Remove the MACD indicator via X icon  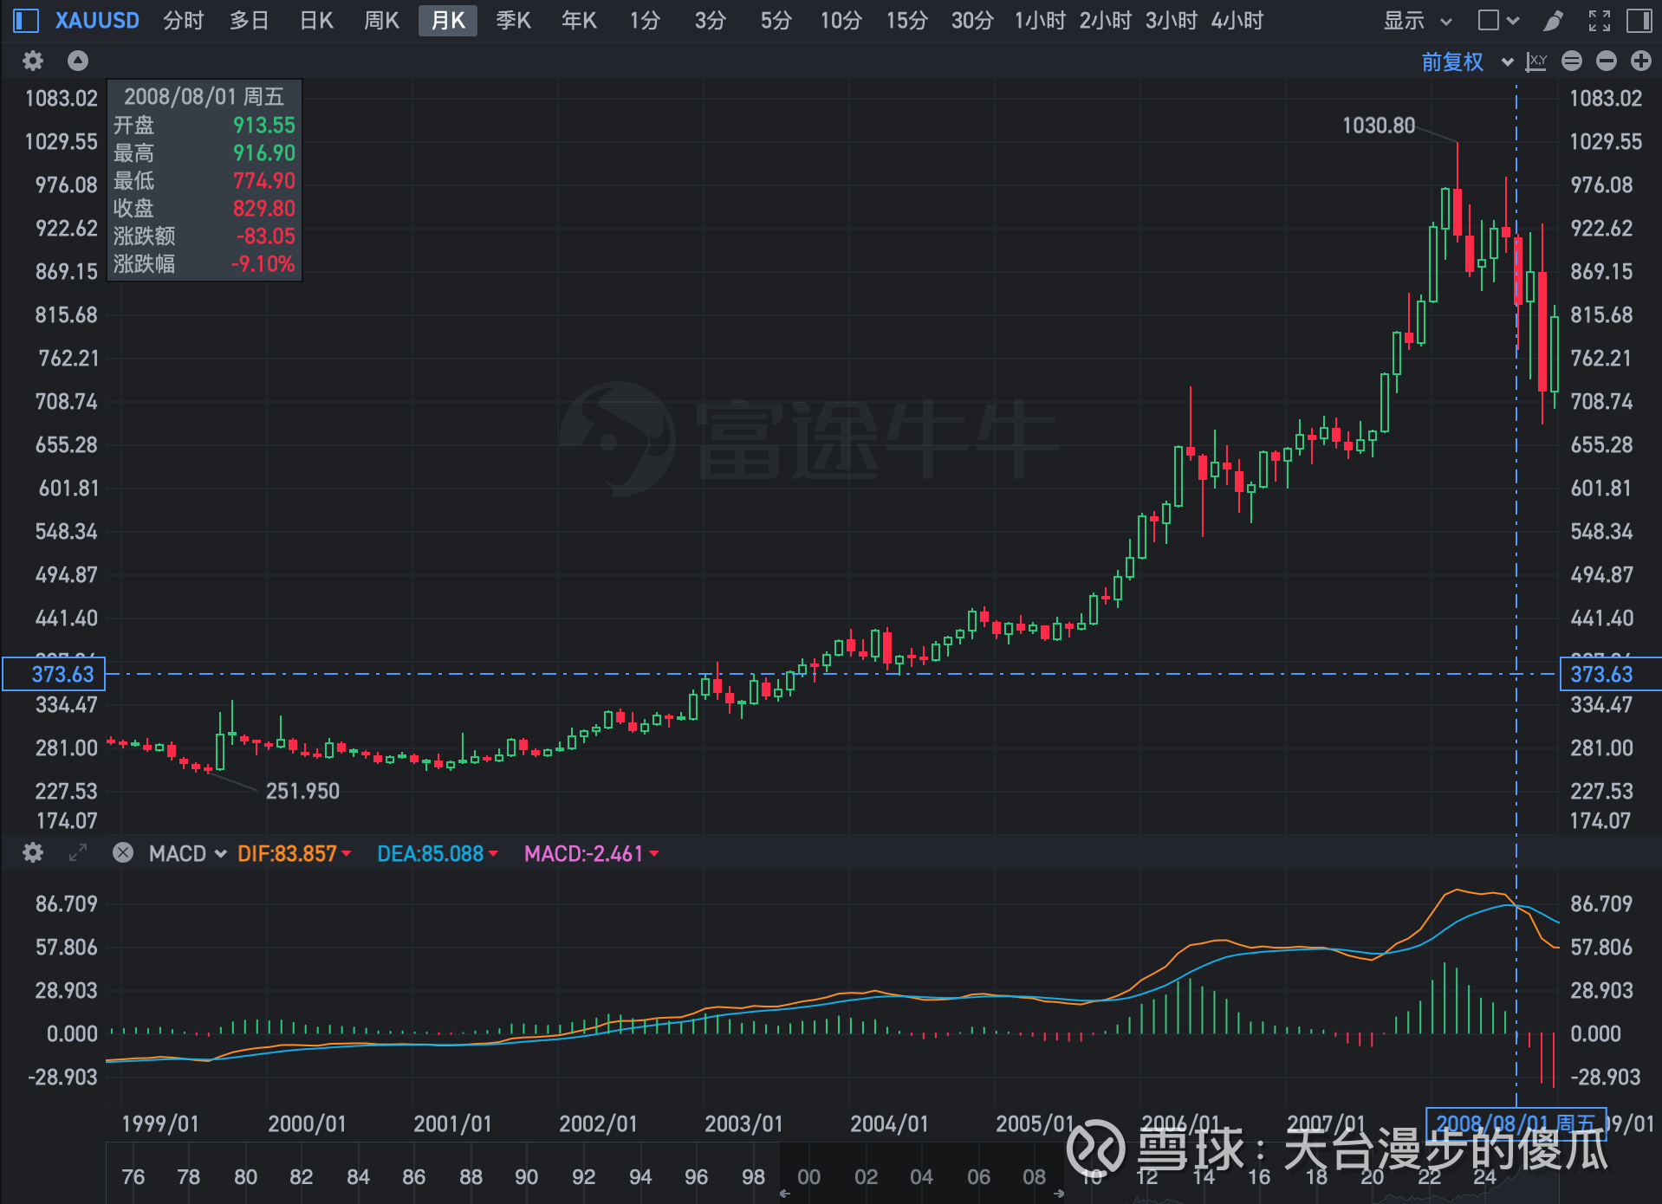click(x=122, y=853)
